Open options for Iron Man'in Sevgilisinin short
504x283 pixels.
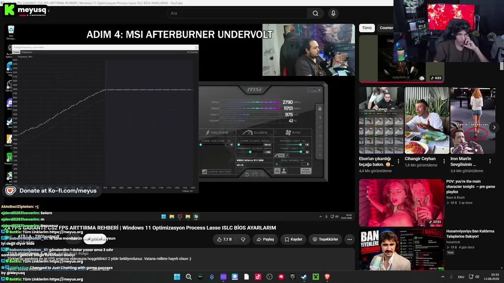490,161
